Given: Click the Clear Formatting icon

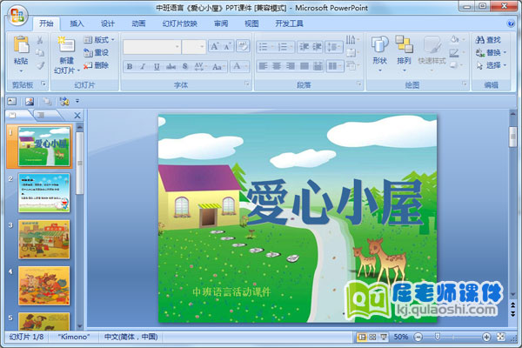Looking at the screenshot, I should coord(243,46).
